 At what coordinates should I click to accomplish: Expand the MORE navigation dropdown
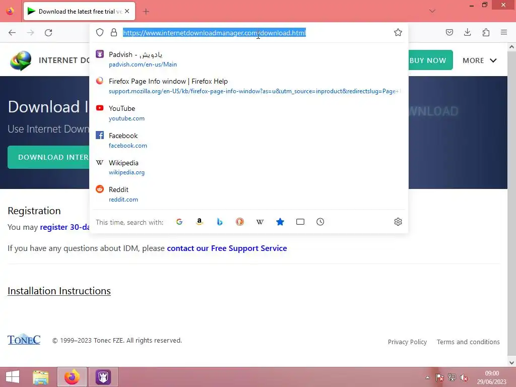click(480, 60)
